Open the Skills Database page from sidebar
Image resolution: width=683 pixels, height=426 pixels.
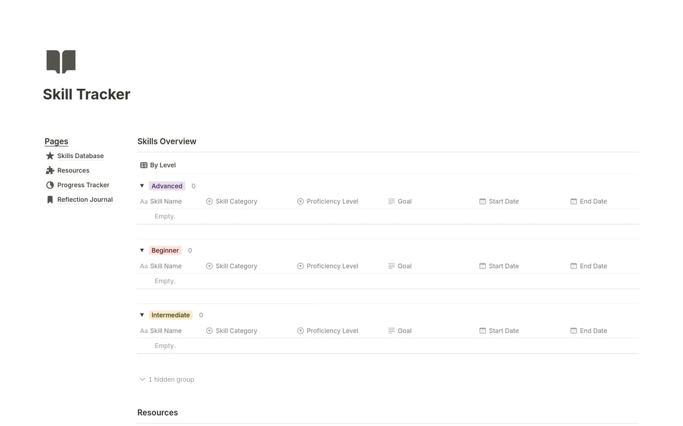(80, 155)
